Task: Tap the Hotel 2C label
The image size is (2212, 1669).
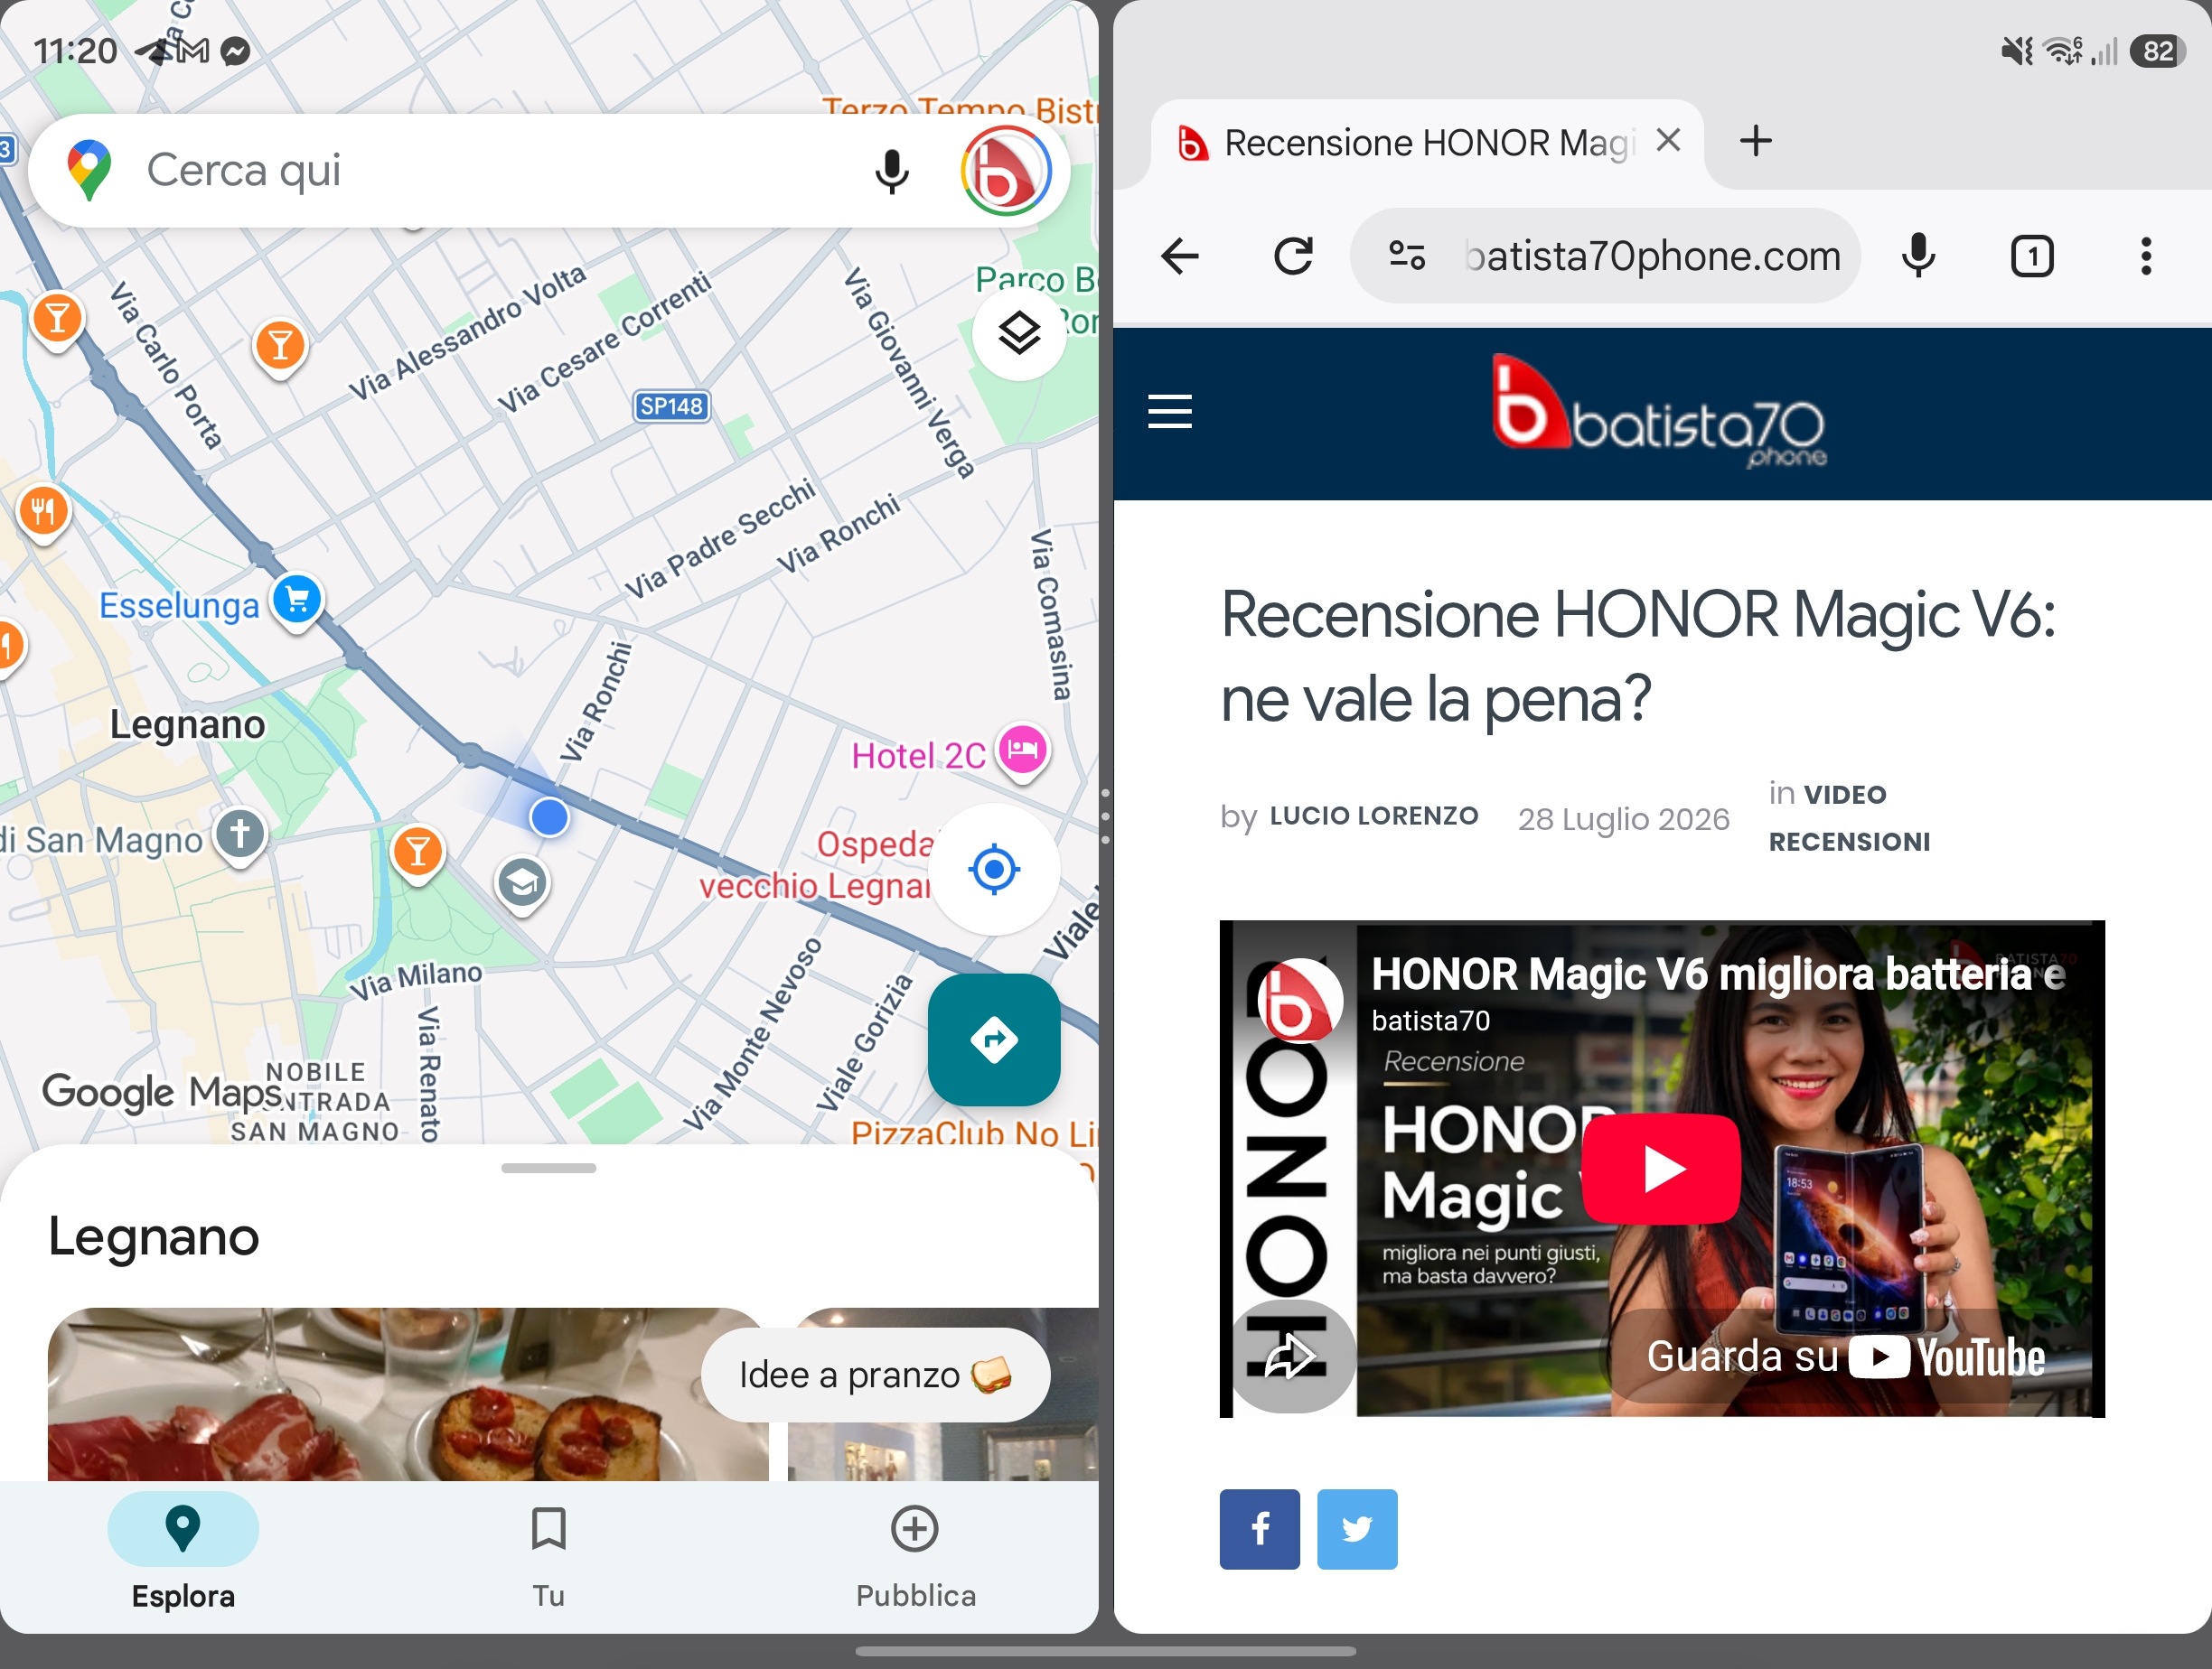Action: point(918,757)
